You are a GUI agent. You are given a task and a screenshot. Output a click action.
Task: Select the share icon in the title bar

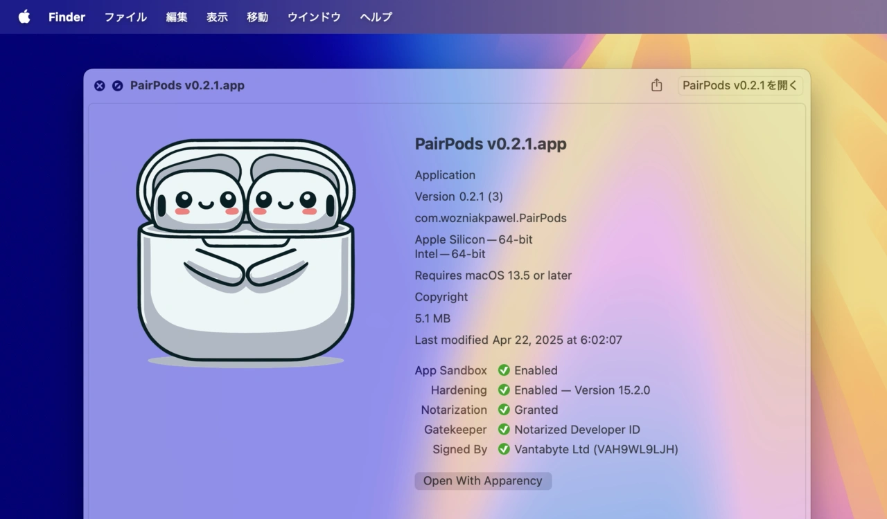click(x=656, y=84)
